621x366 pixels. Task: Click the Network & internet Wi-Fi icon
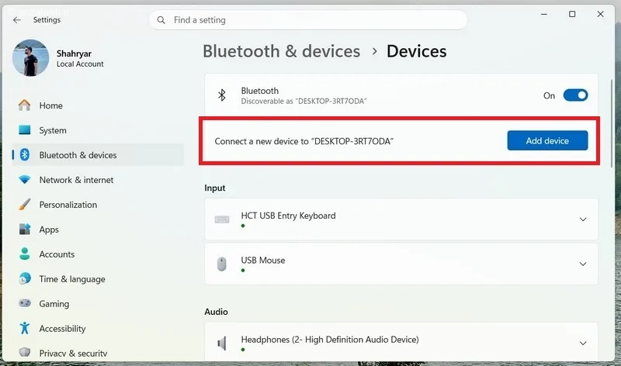[x=25, y=180]
